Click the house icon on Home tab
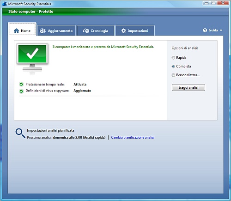 click(16, 31)
